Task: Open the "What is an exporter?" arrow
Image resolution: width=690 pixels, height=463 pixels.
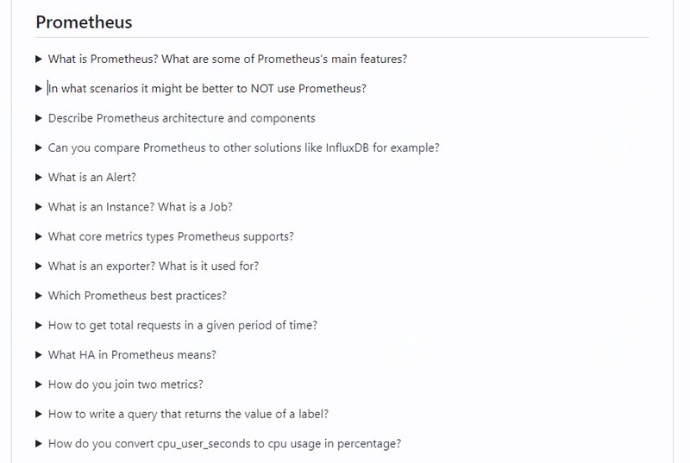Action: click(39, 266)
